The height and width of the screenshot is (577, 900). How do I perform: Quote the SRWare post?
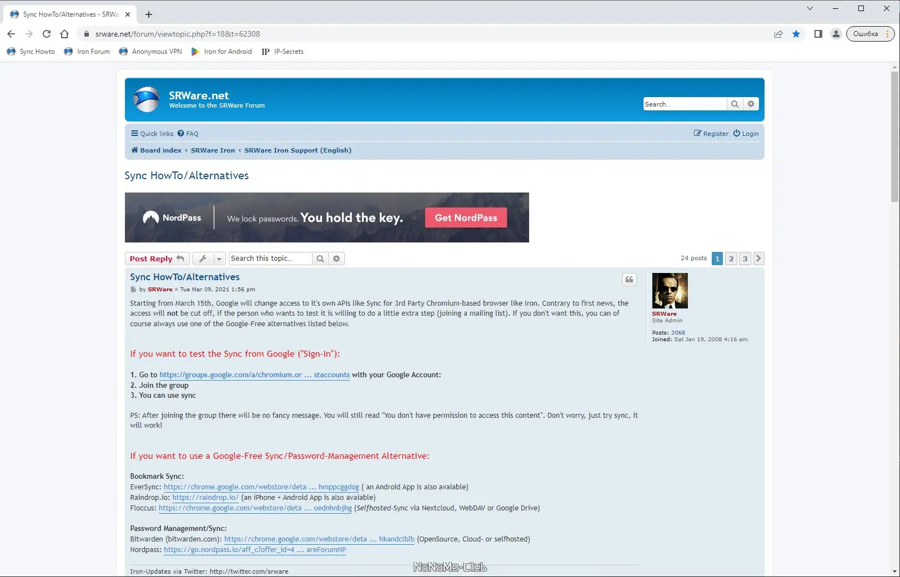(x=629, y=280)
